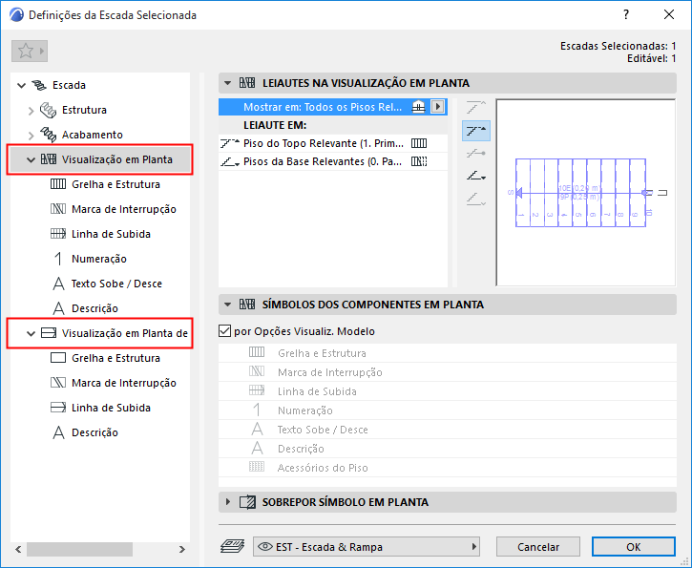Click the horizontal scrollbar thumb in tree
Screen dimensions: 692x568
point(79,549)
